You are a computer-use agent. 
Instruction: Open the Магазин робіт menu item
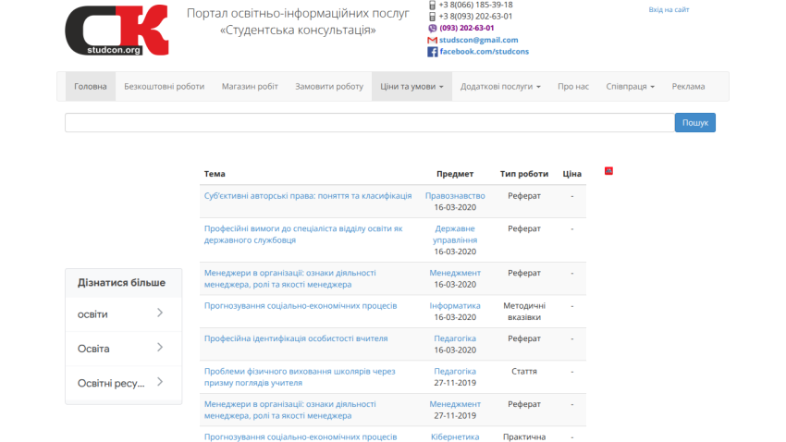[250, 86]
